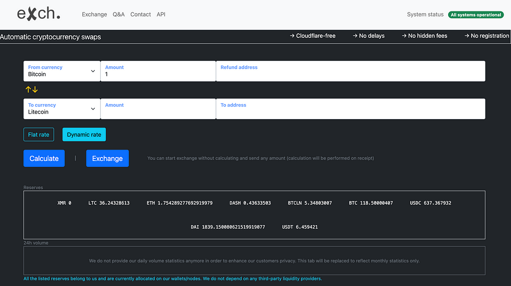Click the Calculate button
The image size is (511, 286).
click(44, 158)
